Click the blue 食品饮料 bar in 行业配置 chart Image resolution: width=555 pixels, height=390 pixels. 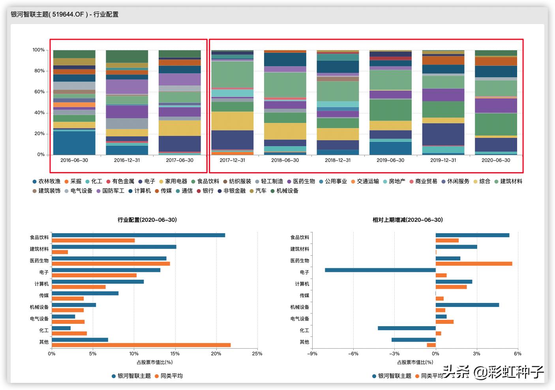[x=138, y=235]
